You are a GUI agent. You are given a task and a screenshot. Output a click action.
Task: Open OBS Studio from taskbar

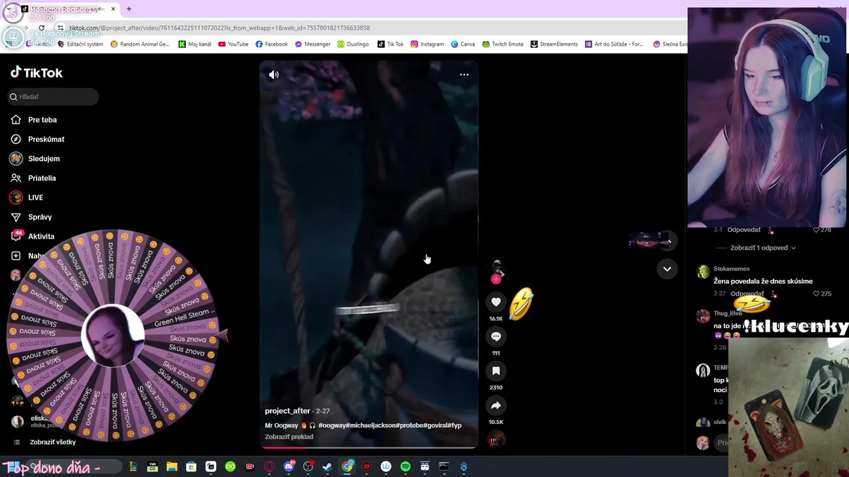(308, 467)
